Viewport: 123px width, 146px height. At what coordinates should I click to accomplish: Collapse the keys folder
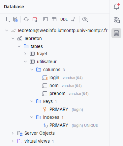32,101
